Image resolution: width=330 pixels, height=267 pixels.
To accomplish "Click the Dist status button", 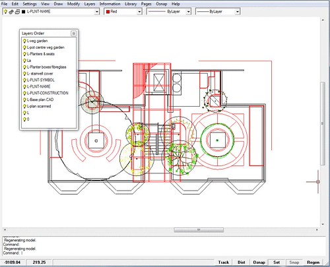I will (x=242, y=262).
